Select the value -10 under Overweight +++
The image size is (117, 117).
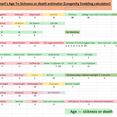tap(35, 87)
